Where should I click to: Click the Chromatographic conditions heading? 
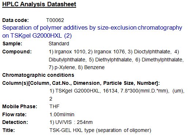coord(38,75)
